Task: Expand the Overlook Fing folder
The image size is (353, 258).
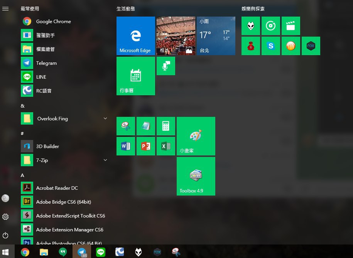Action: click(x=65, y=118)
